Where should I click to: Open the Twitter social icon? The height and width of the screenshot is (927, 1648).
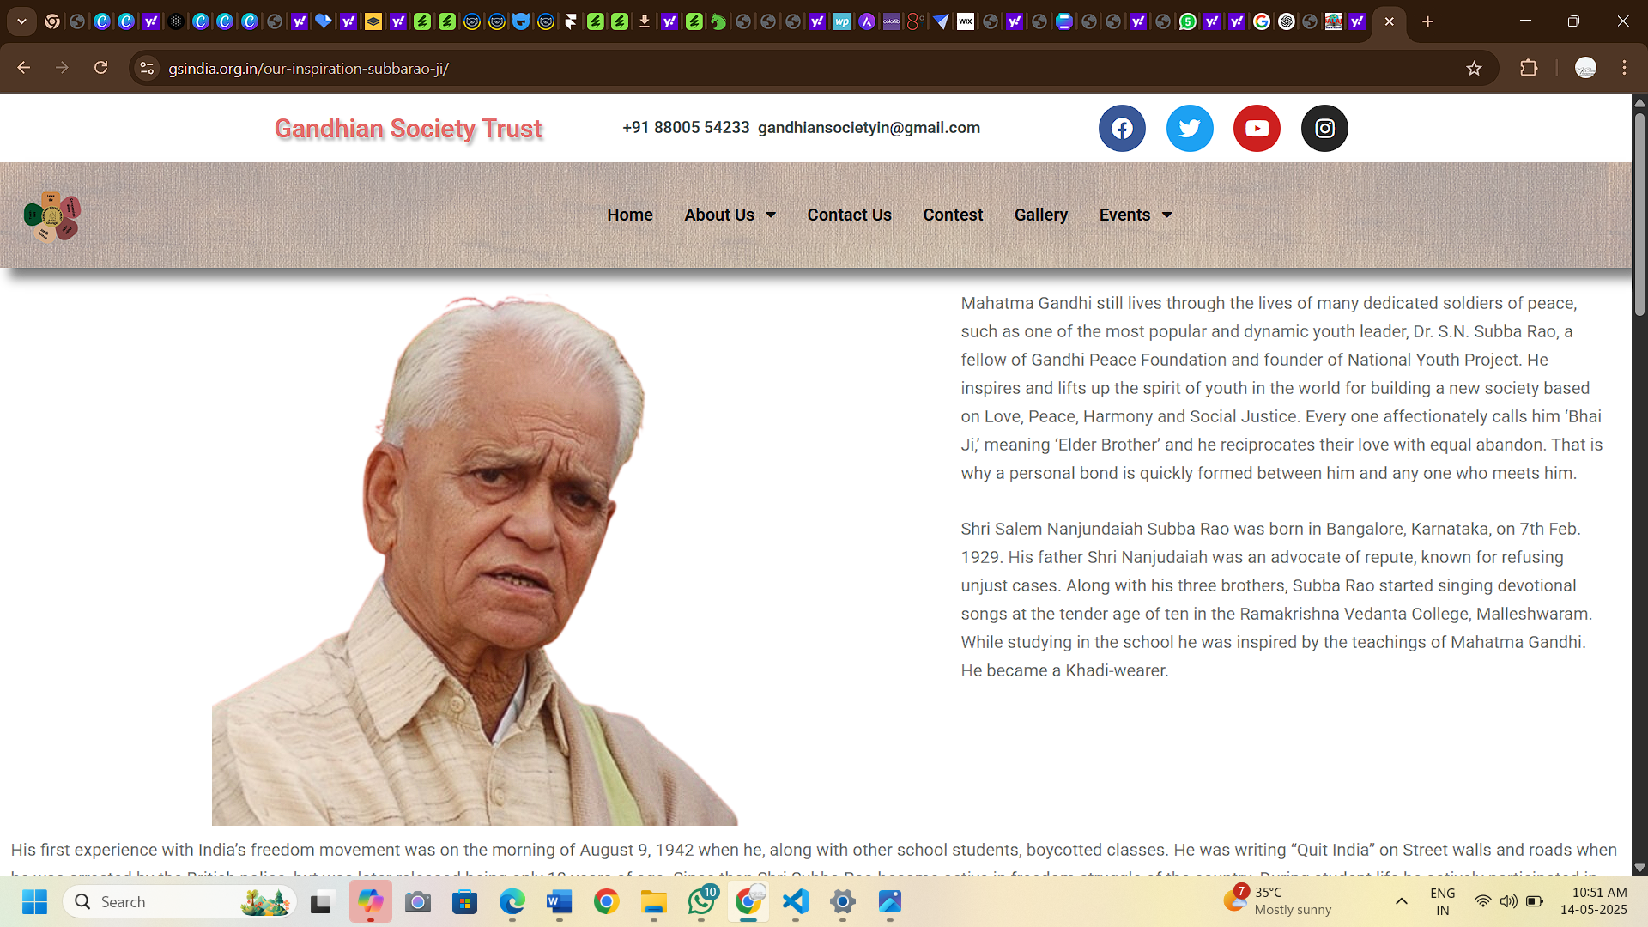point(1190,129)
